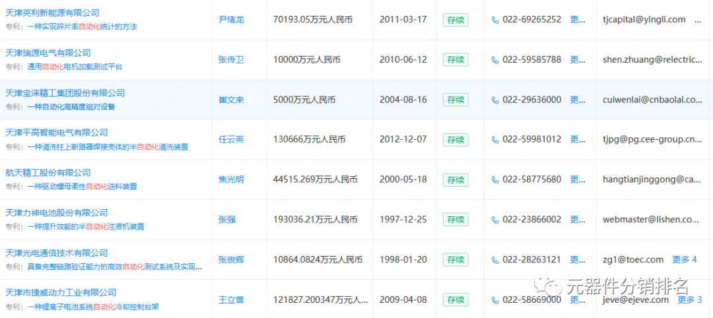The width and height of the screenshot is (713, 318).
Task: Open patent 一种锂离子电池系统自动化冷却控制台架
Action: coord(93,307)
